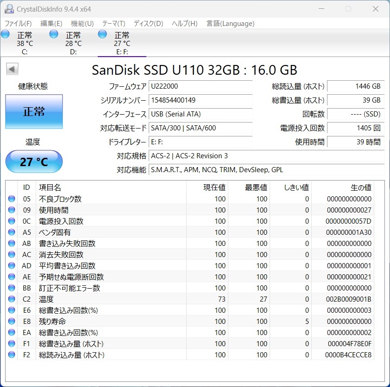Viewport: 390px width, 387px height.
Task: Click status dot for 総読み込み量 (ホスト) row
Action: click(x=12, y=355)
